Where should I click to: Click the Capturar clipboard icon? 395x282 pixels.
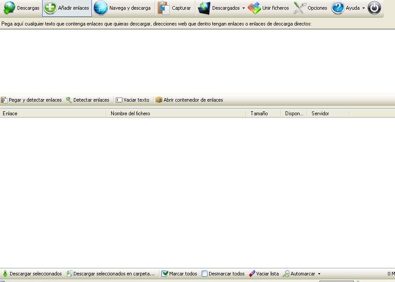point(163,8)
